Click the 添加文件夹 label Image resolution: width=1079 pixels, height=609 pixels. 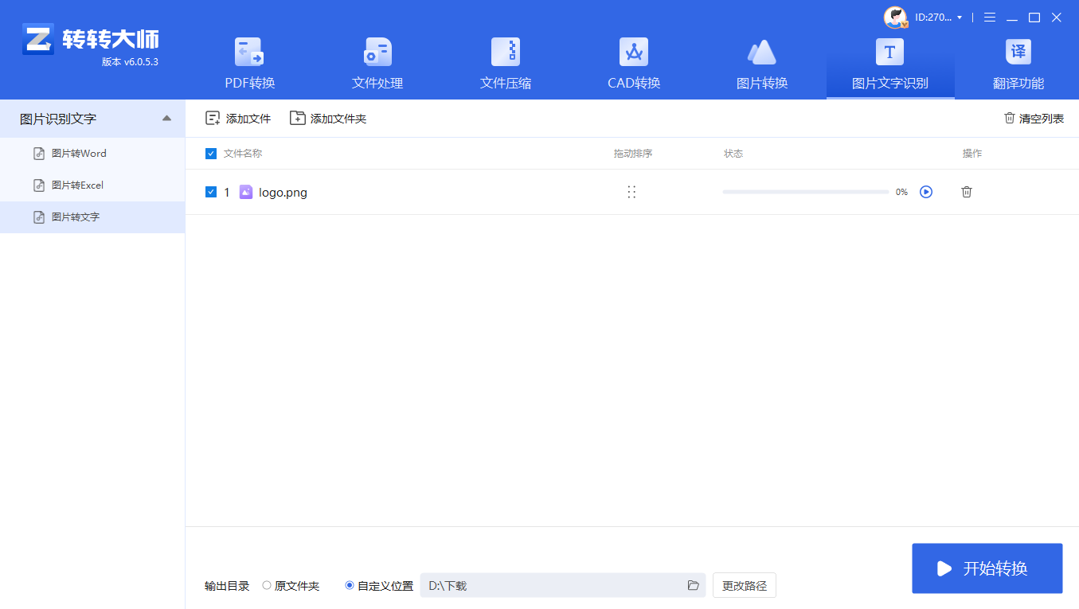(x=338, y=119)
